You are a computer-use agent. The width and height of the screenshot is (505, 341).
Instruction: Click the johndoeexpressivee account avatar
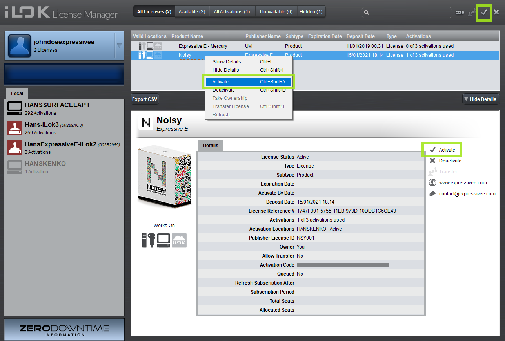pyautogui.click(x=19, y=46)
